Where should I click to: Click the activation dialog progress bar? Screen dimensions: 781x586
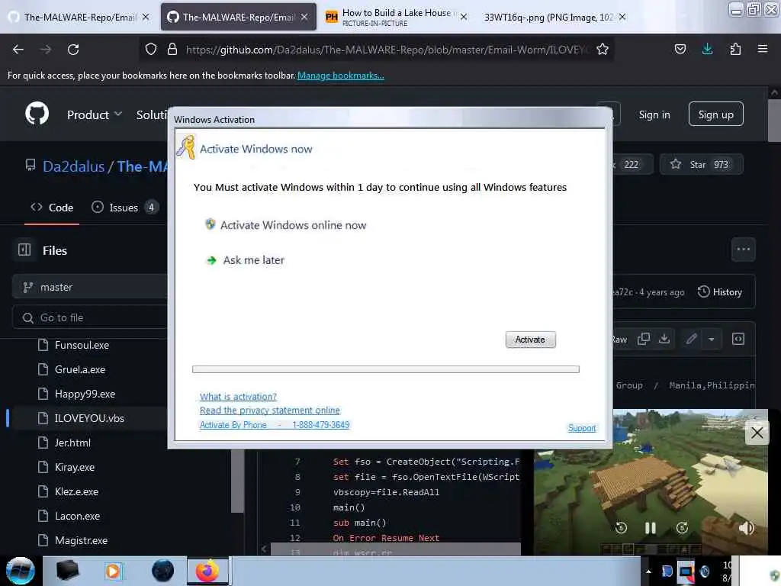click(x=385, y=369)
